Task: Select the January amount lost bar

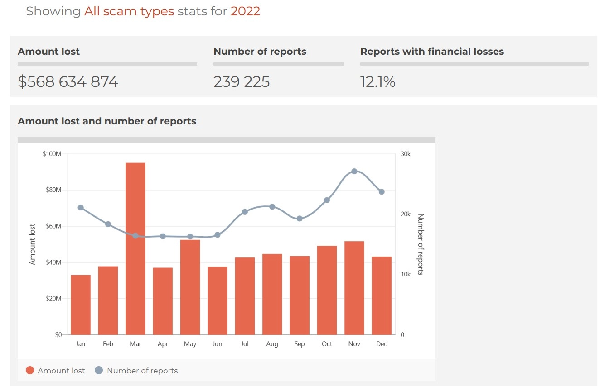Action: 81,305
